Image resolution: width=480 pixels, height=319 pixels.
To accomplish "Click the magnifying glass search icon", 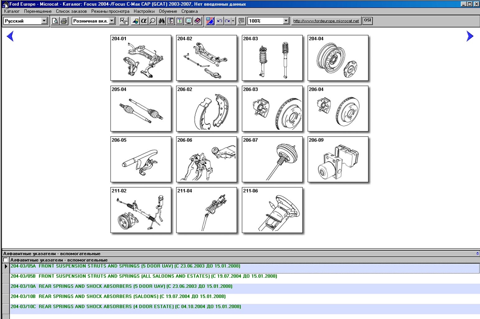I will pyautogui.click(x=152, y=21).
